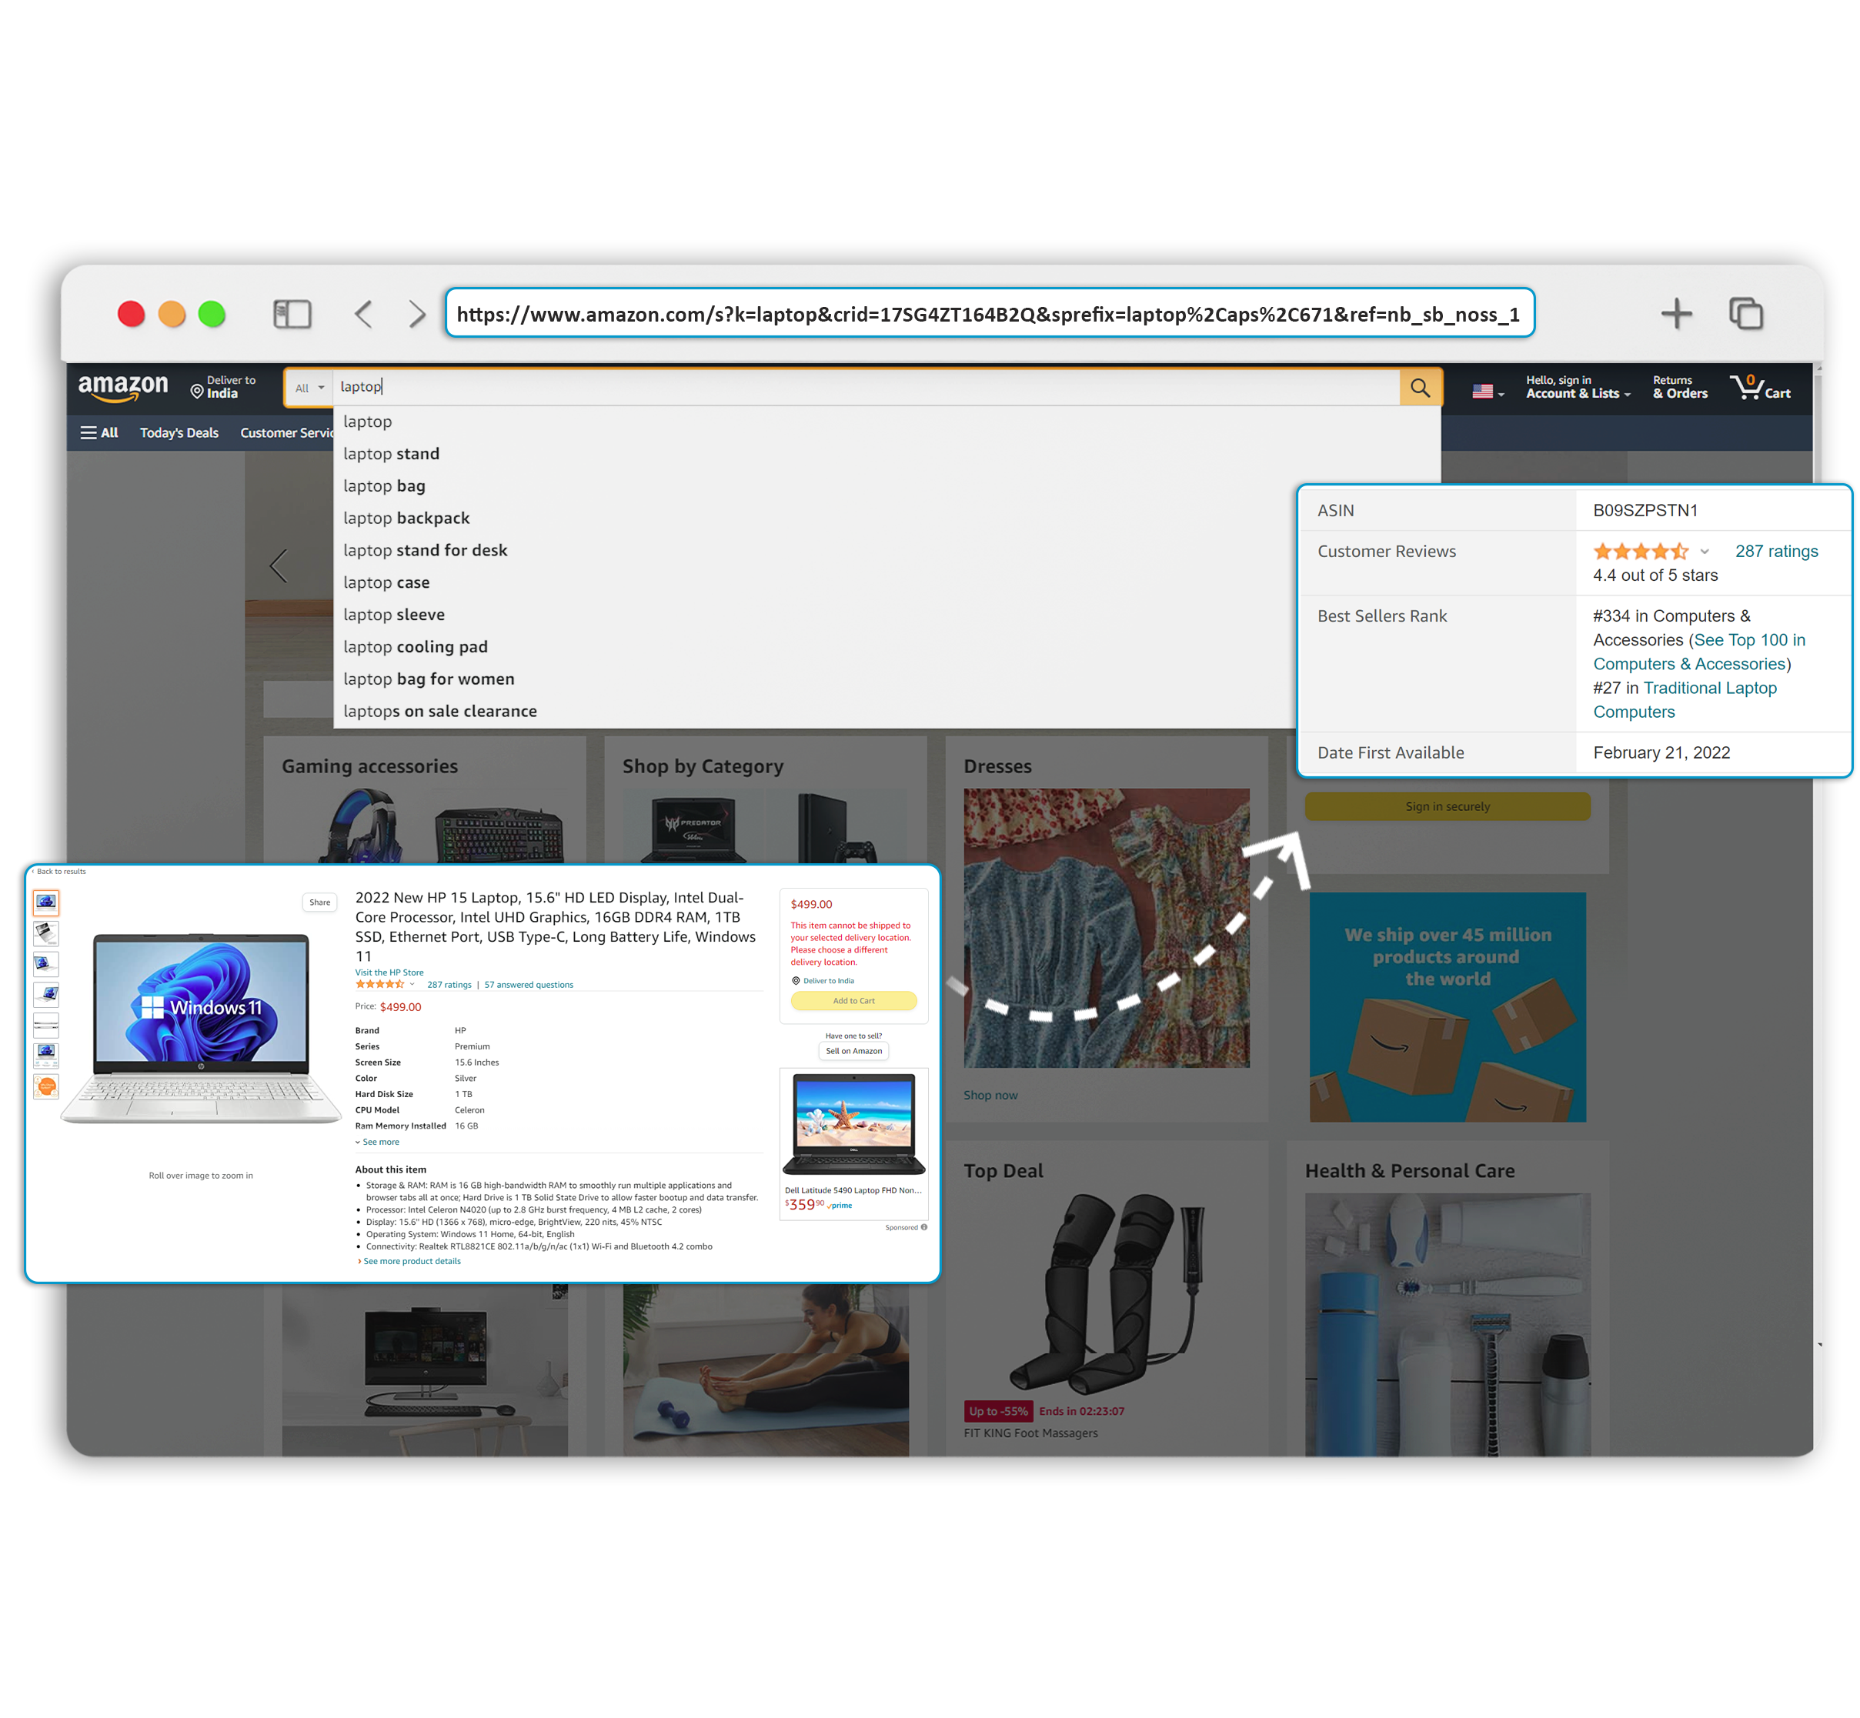Click Shop now under Dresses
This screenshot has width=1860, height=1718.
[x=990, y=1095]
